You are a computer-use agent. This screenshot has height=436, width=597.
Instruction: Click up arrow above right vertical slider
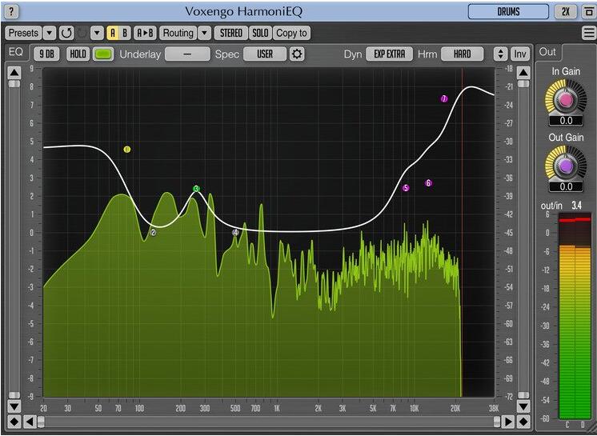pos(523,72)
